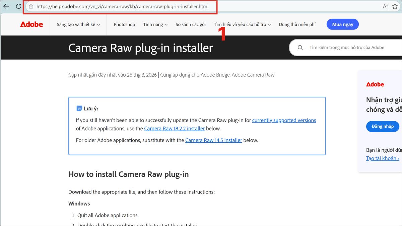Open Read aloud via the A icon

[385, 6]
